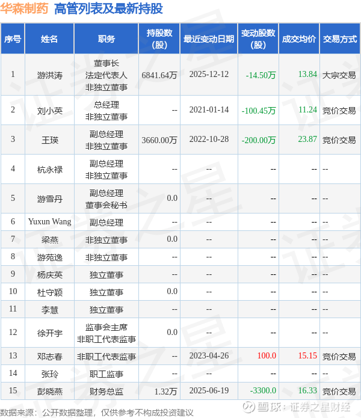Click the holding value 3660.00万
The width and height of the screenshot is (361, 418).
point(159,140)
